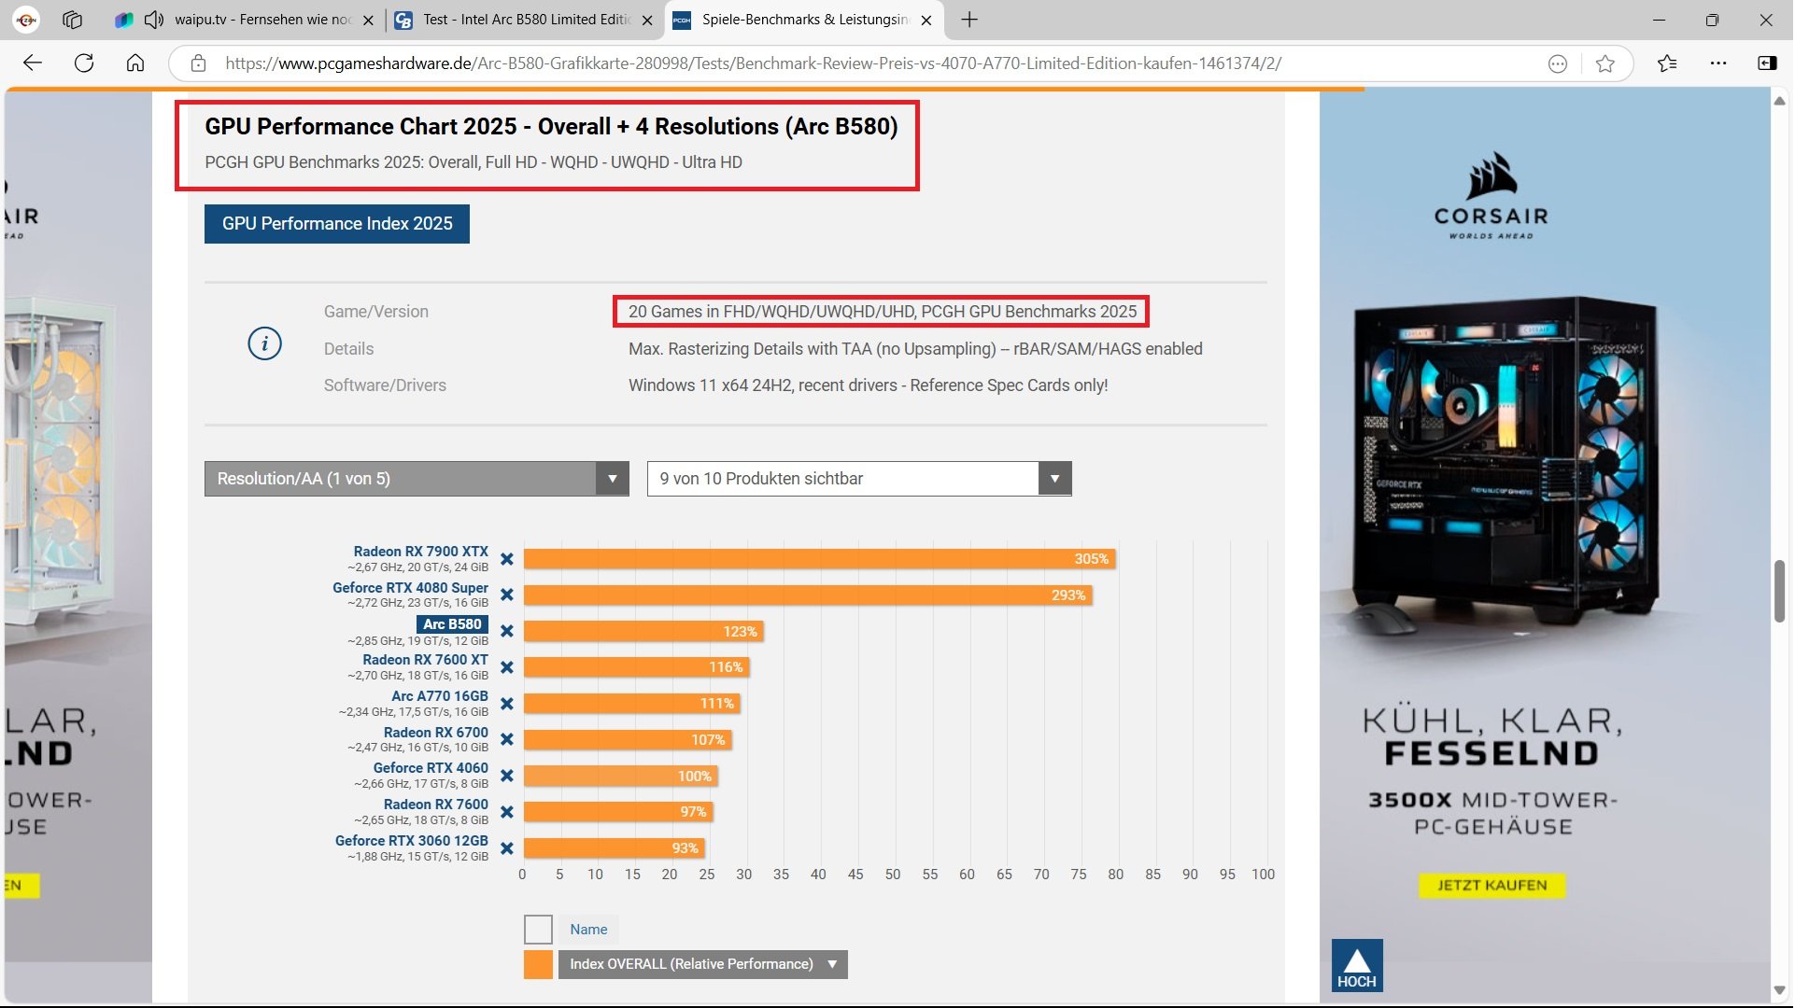This screenshot has height=1008, width=1795.
Task: Click the GPU Performance Index 2025 button
Action: click(337, 224)
